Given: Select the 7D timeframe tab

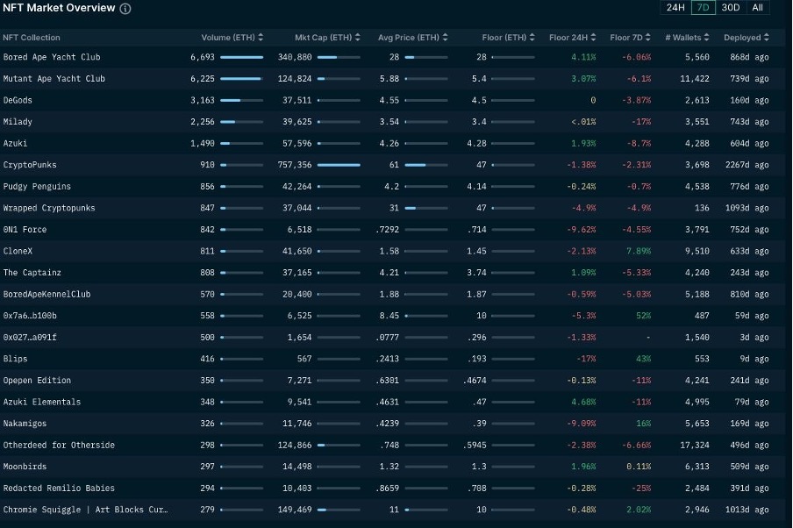Looking at the screenshot, I should [x=703, y=8].
